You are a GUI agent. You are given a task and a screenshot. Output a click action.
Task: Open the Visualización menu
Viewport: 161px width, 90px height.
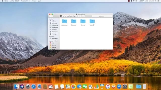[24, 1]
